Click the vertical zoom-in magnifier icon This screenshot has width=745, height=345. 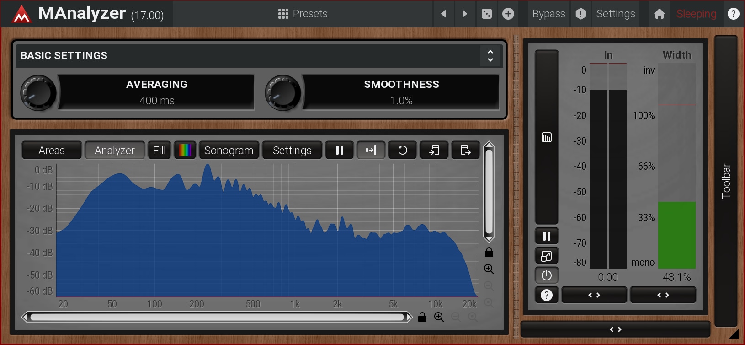(x=489, y=269)
